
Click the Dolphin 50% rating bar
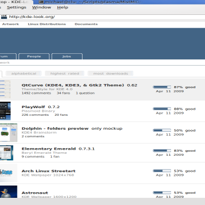click(x=162, y=130)
